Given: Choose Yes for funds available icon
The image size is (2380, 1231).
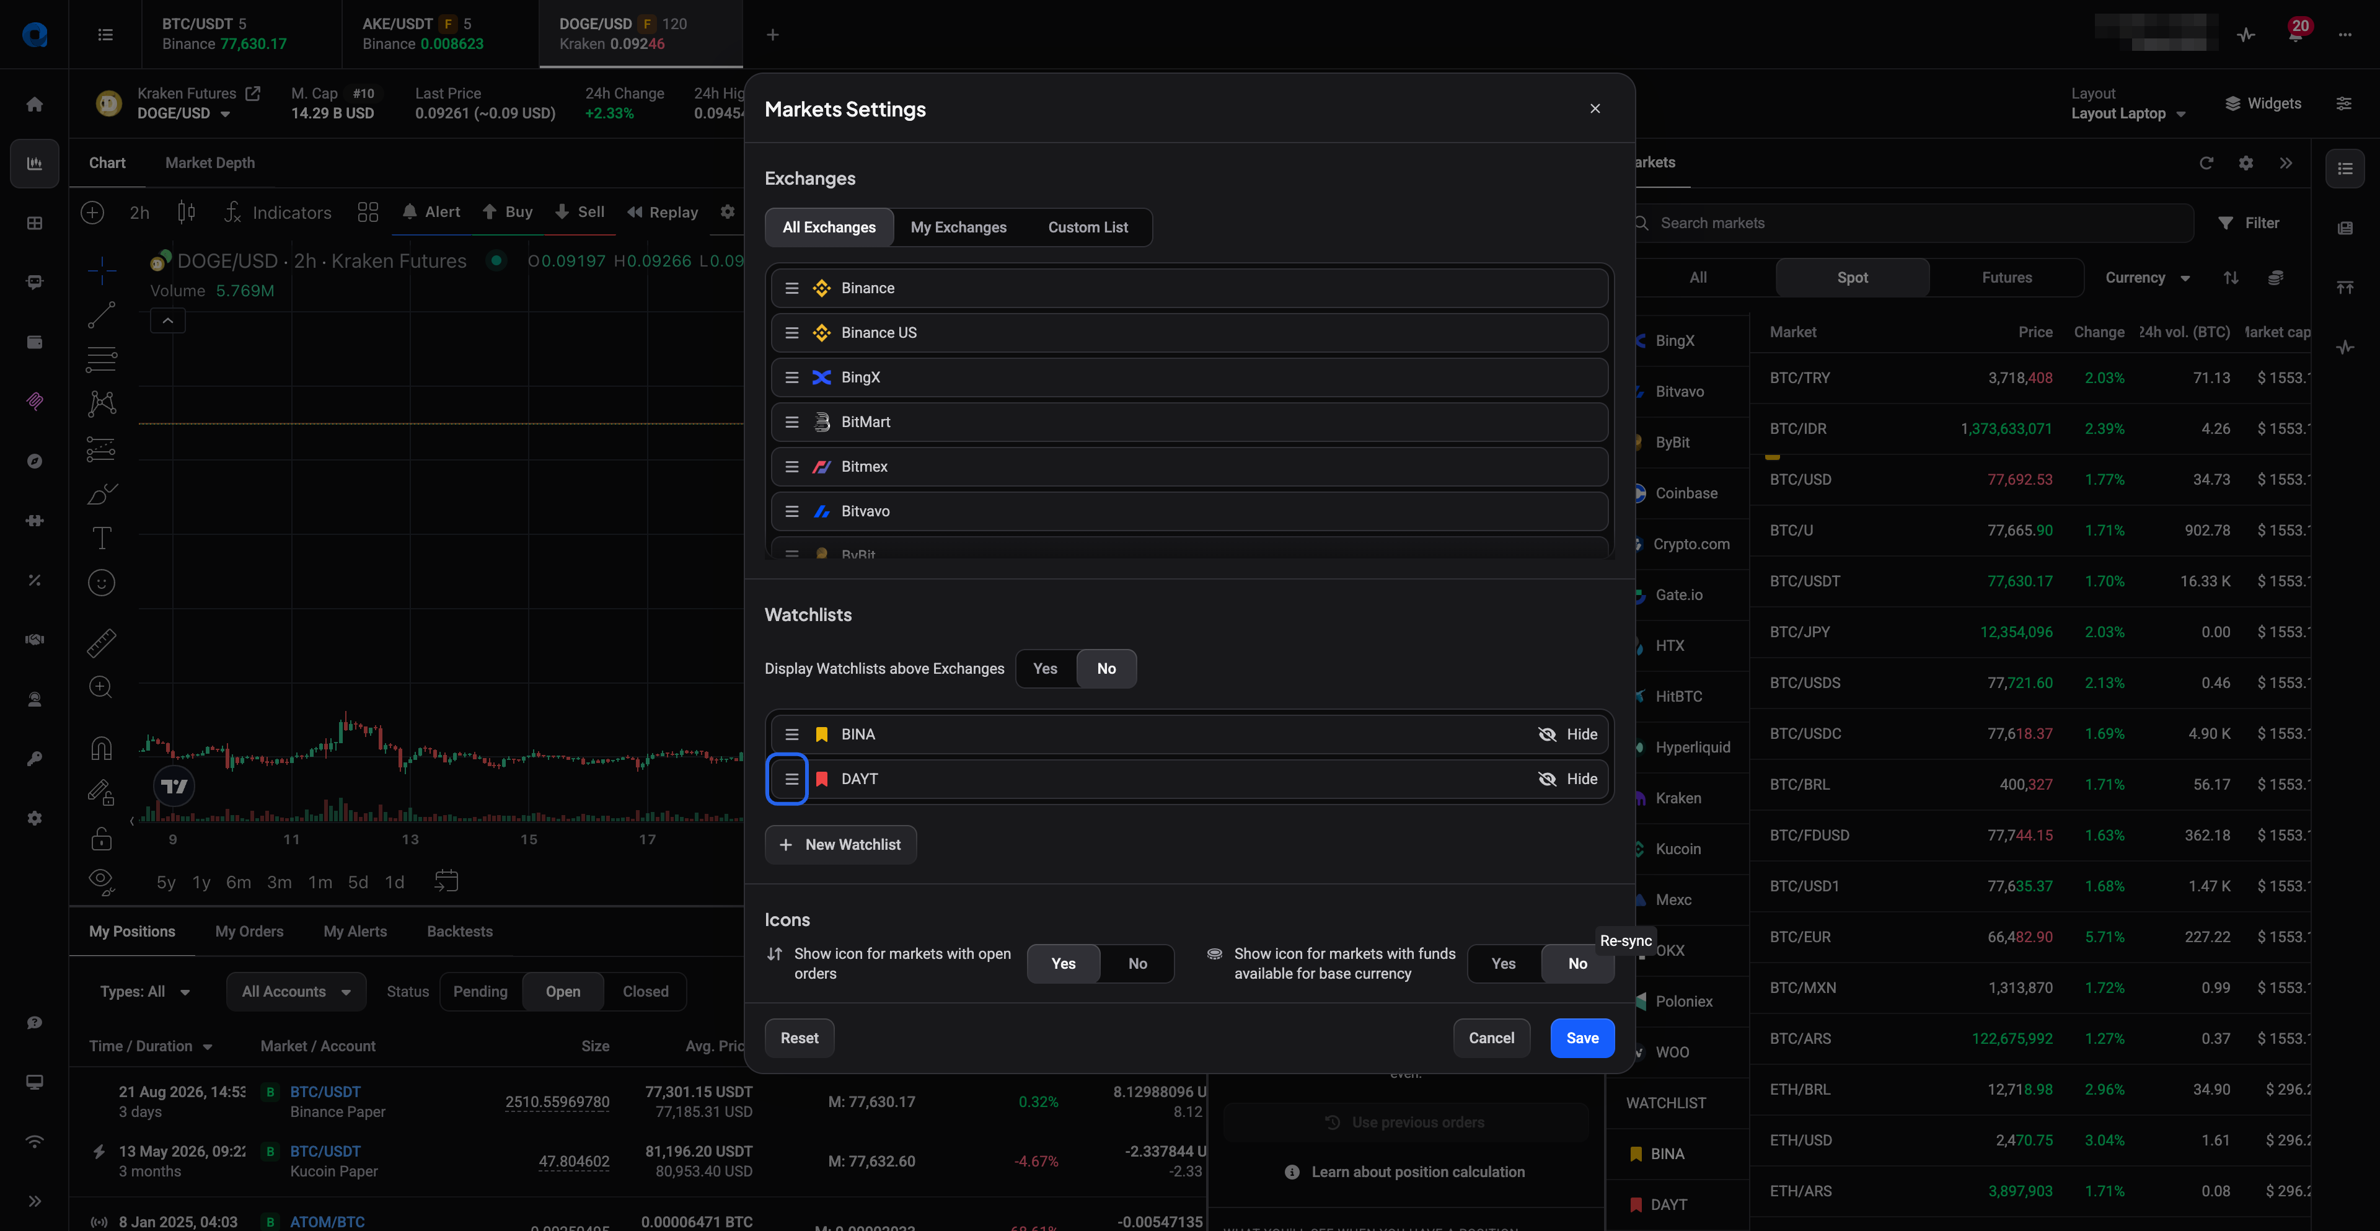Looking at the screenshot, I should (x=1503, y=964).
